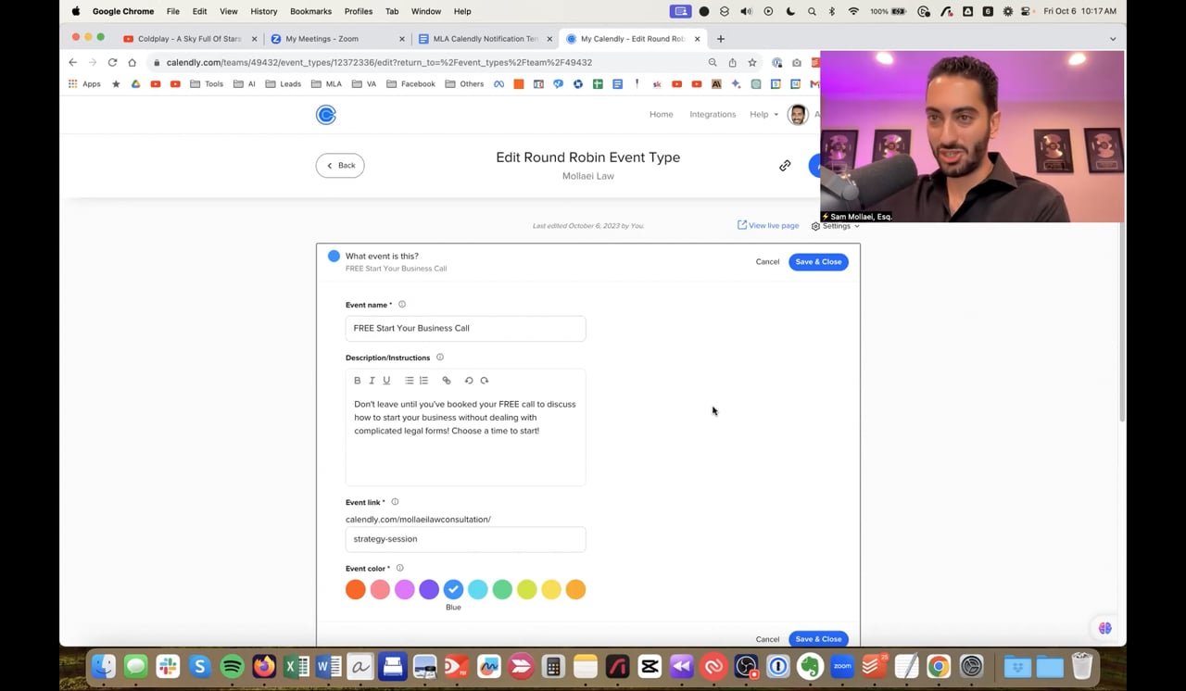Select the yellow event color circle

(x=551, y=590)
